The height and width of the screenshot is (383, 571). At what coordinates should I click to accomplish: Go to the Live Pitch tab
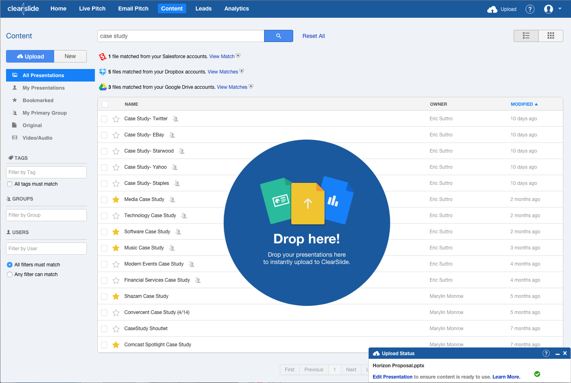(x=92, y=8)
